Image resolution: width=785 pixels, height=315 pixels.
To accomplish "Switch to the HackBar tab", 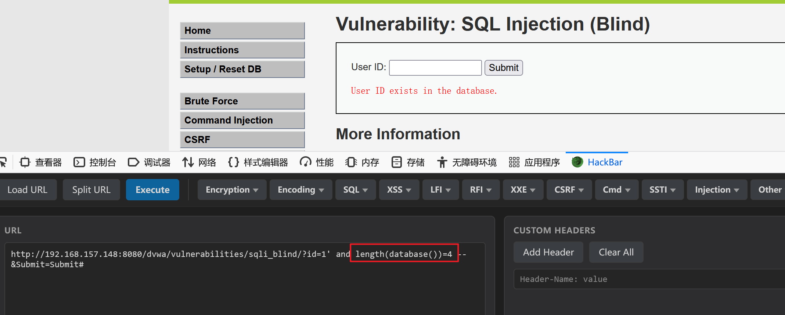I will pyautogui.click(x=597, y=162).
